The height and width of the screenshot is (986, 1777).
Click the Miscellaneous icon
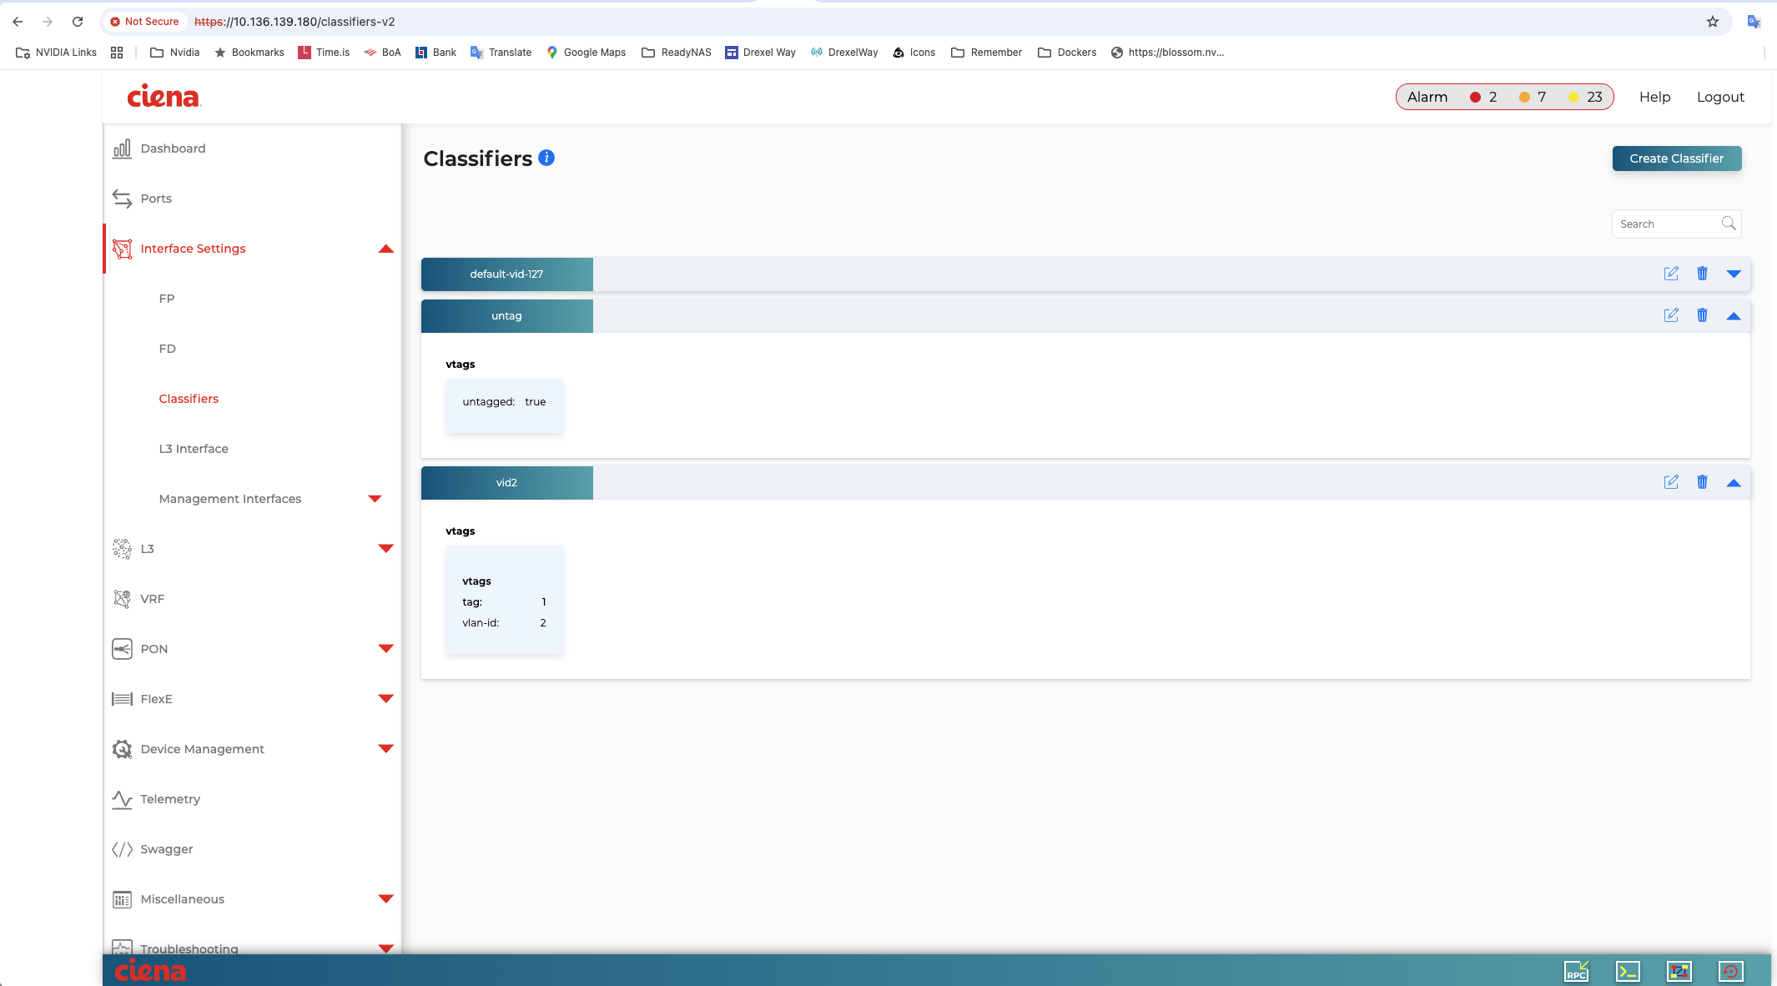122,899
